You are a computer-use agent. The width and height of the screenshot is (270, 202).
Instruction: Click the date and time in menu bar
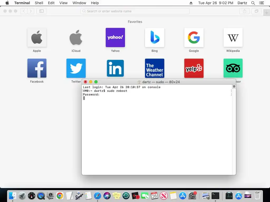click(216, 3)
